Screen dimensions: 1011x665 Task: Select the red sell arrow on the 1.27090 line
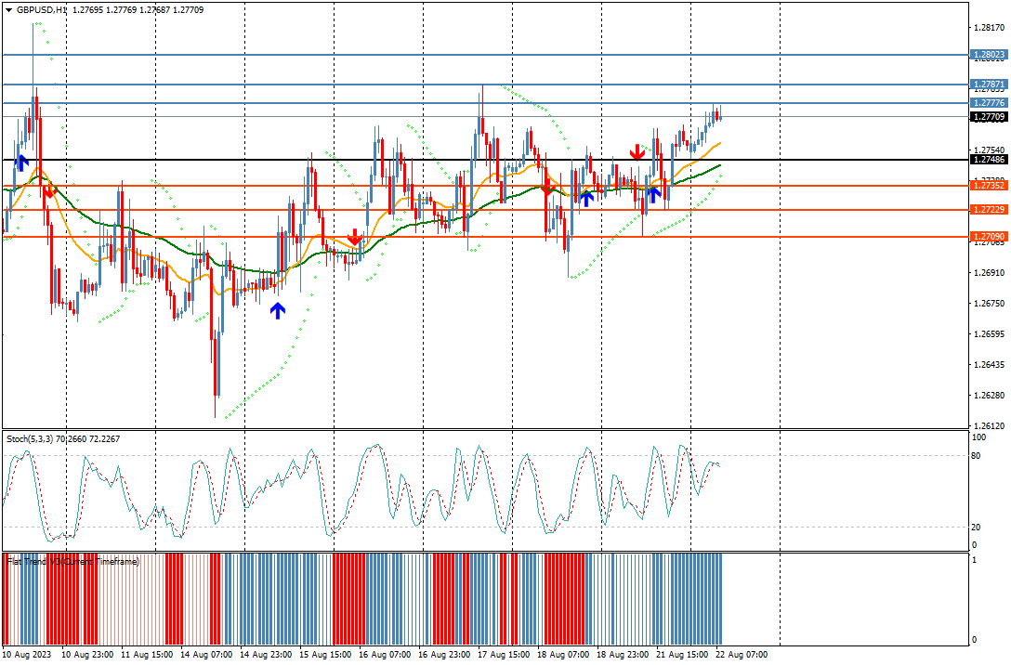354,237
